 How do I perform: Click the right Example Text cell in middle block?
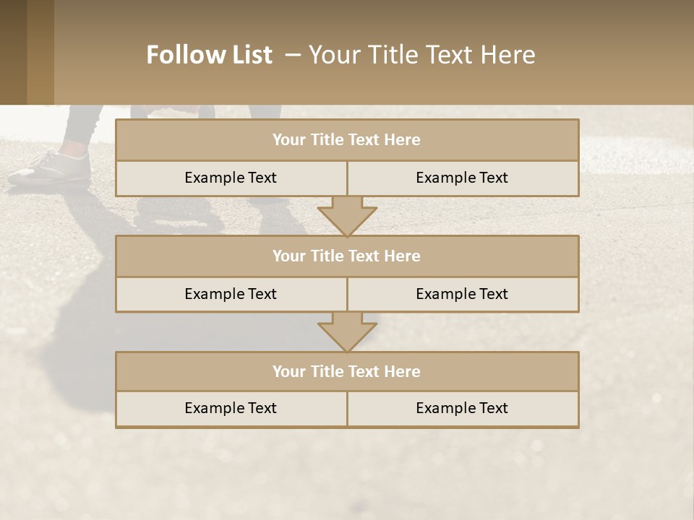pyautogui.click(x=462, y=295)
